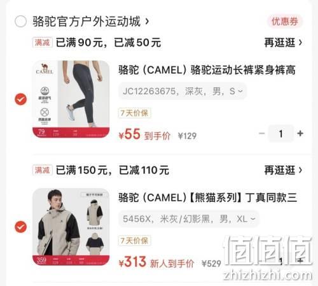Open the panda series jacket thumbnail
Screen dimensions: 318x286
[71, 227]
